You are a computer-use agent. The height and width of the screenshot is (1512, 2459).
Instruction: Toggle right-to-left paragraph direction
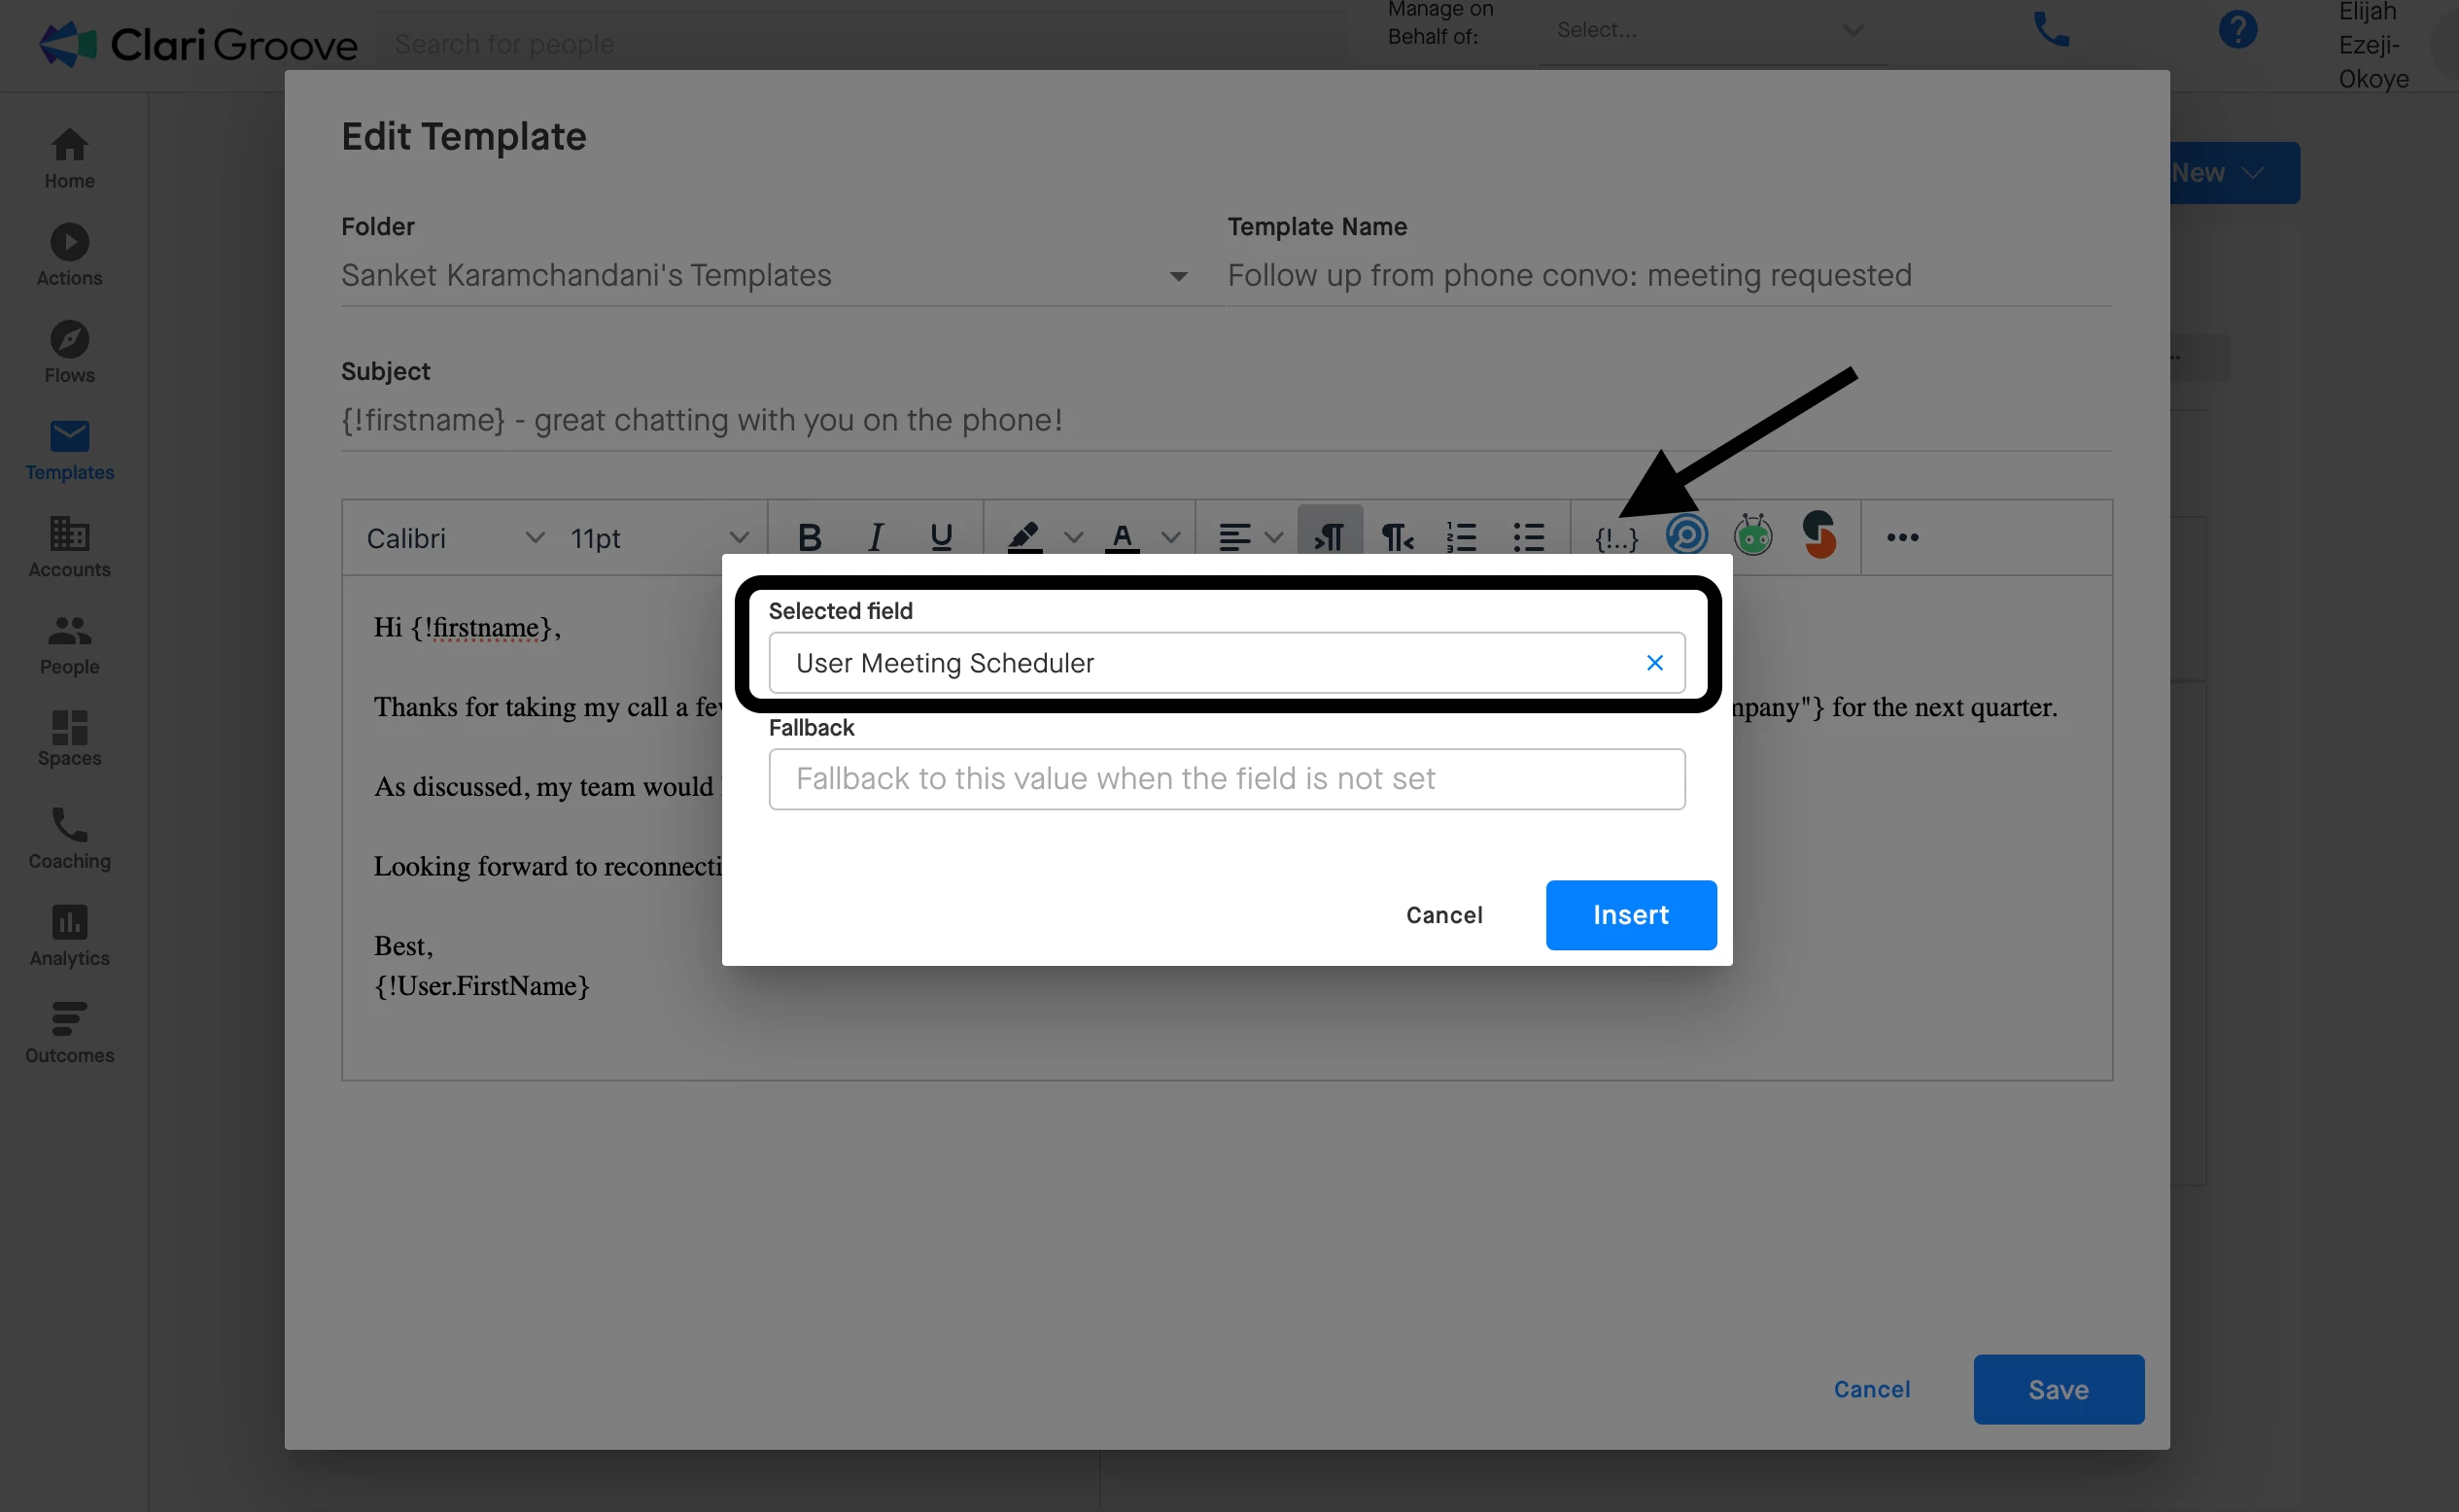coord(1397,537)
